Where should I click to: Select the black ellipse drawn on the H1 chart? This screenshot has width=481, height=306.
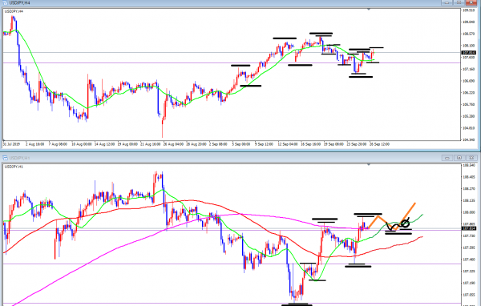pyautogui.click(x=405, y=223)
